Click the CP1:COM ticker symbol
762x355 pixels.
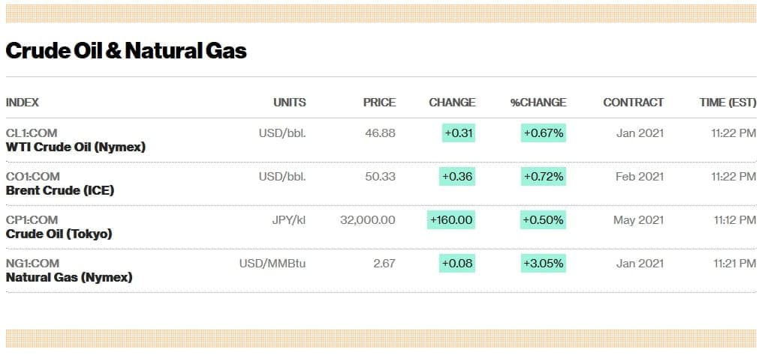pyautogui.click(x=32, y=220)
